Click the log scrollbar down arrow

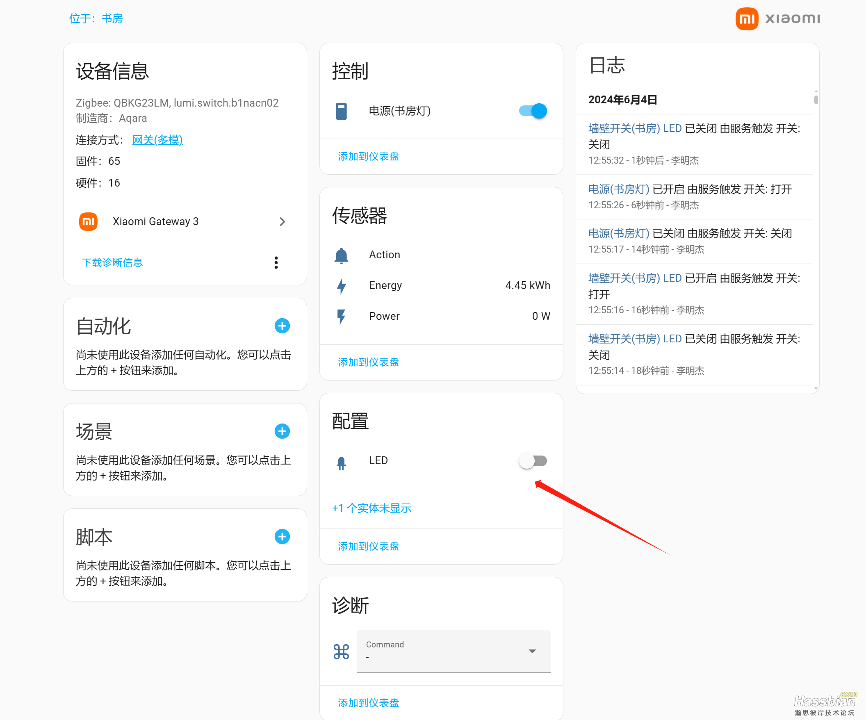[816, 388]
